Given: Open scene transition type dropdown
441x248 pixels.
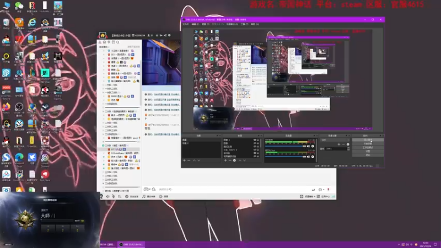Looking at the screenshot, I should [x=335, y=140].
